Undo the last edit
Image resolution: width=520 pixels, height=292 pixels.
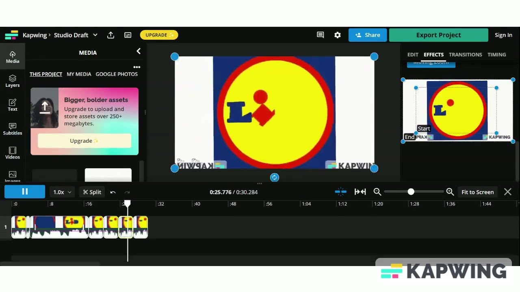[x=113, y=192]
